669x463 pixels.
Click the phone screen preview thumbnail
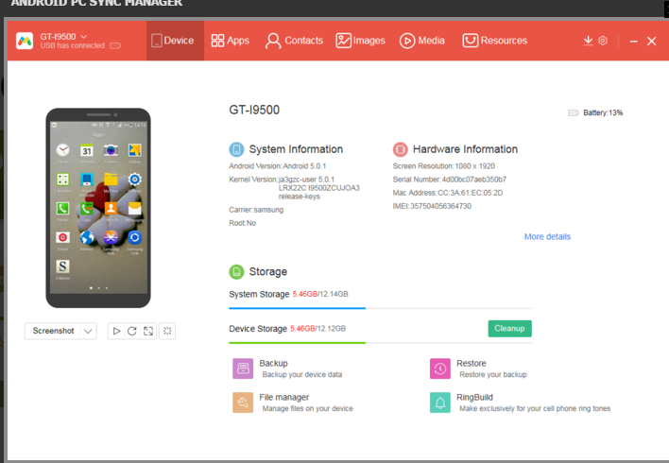click(98, 208)
